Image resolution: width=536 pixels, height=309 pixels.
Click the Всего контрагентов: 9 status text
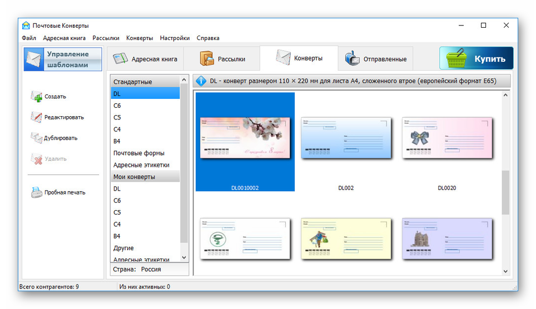click(x=49, y=287)
